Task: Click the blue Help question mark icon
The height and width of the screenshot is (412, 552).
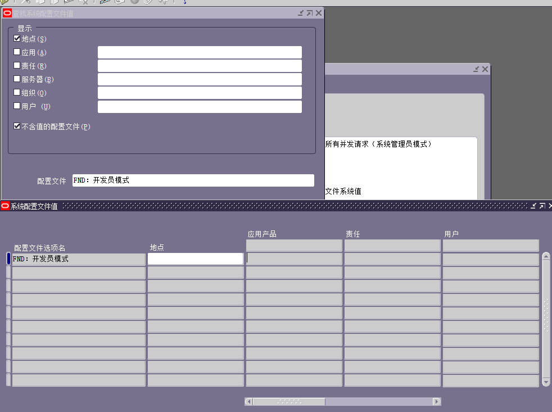Action: (x=185, y=2)
